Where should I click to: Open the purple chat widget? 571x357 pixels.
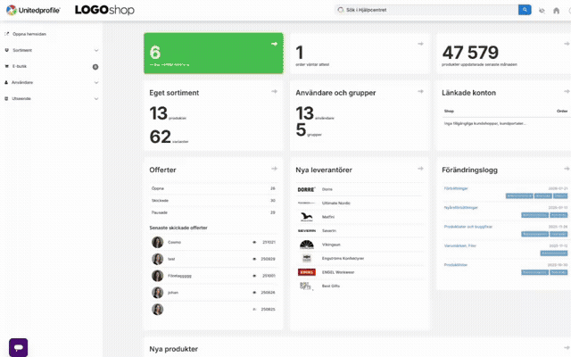(x=19, y=347)
